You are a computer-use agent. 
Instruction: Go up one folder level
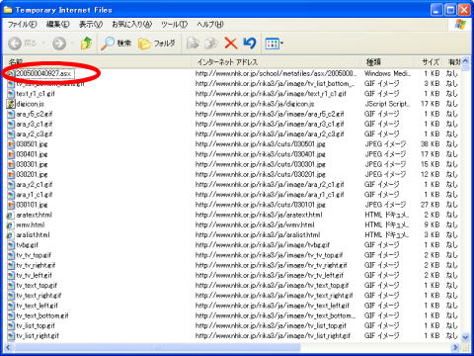pos(86,44)
